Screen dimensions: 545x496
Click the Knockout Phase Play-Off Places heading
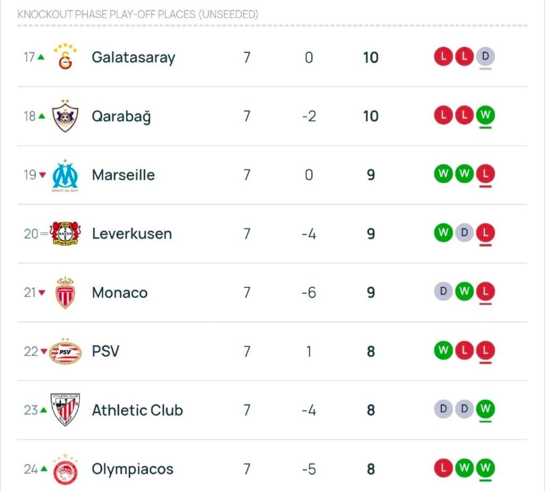point(138,14)
